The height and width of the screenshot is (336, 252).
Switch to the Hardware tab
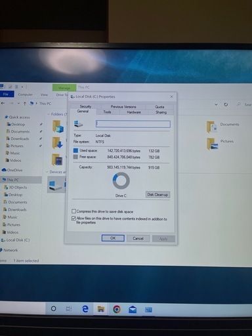pos(134,112)
